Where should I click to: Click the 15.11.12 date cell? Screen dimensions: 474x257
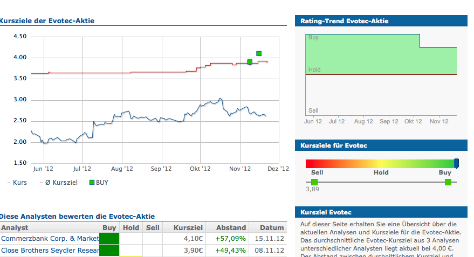point(269,239)
